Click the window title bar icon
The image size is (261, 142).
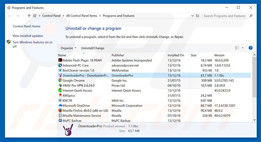click(x=9, y=8)
